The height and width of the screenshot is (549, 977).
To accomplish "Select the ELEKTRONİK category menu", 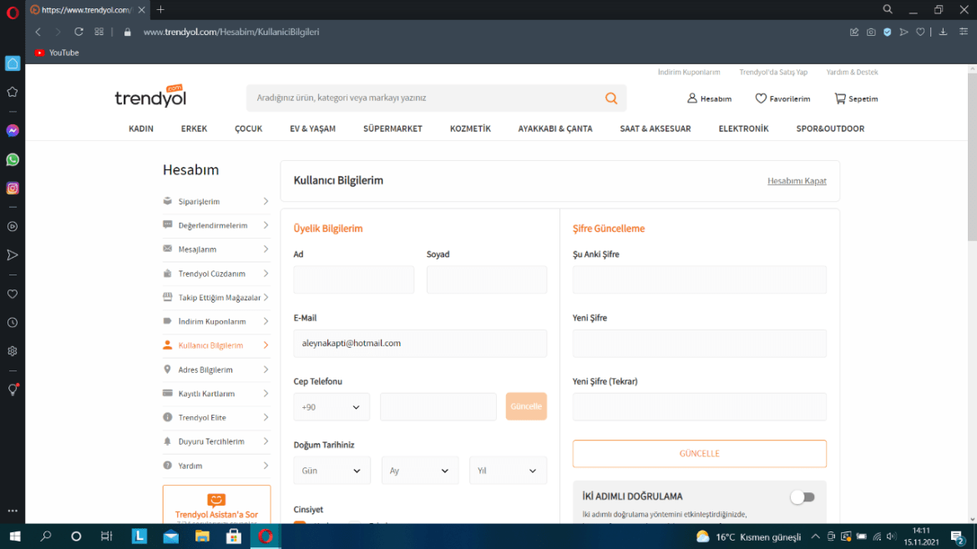I will tap(743, 128).
